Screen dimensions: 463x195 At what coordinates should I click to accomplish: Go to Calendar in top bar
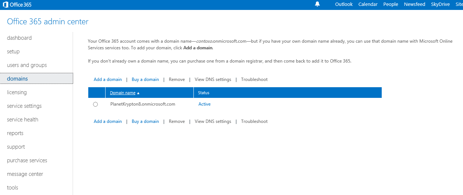368,4
